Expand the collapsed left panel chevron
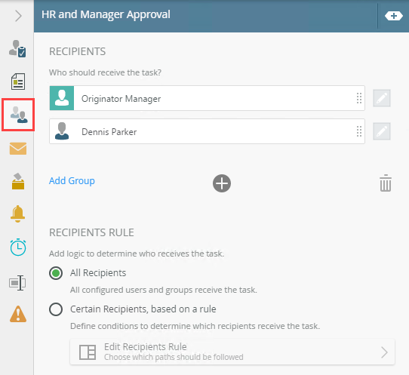This screenshot has width=409, height=375. coord(18,16)
